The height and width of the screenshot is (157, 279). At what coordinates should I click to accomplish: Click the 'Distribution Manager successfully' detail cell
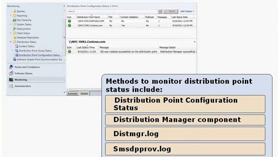(x=178, y=51)
